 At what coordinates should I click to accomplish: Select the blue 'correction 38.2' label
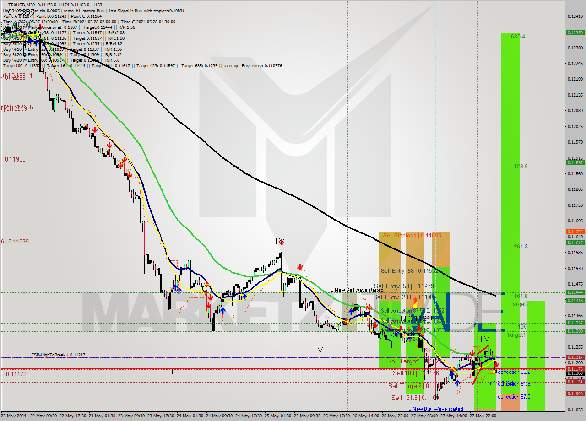click(x=514, y=372)
